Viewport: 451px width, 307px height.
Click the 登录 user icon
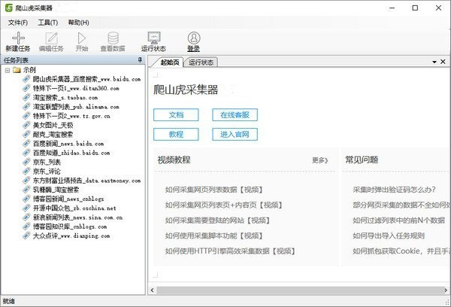(194, 38)
